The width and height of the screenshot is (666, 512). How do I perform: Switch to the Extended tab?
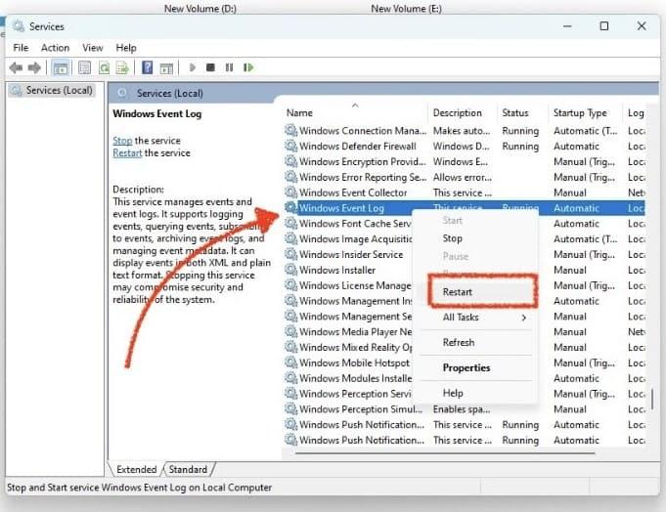point(136,469)
